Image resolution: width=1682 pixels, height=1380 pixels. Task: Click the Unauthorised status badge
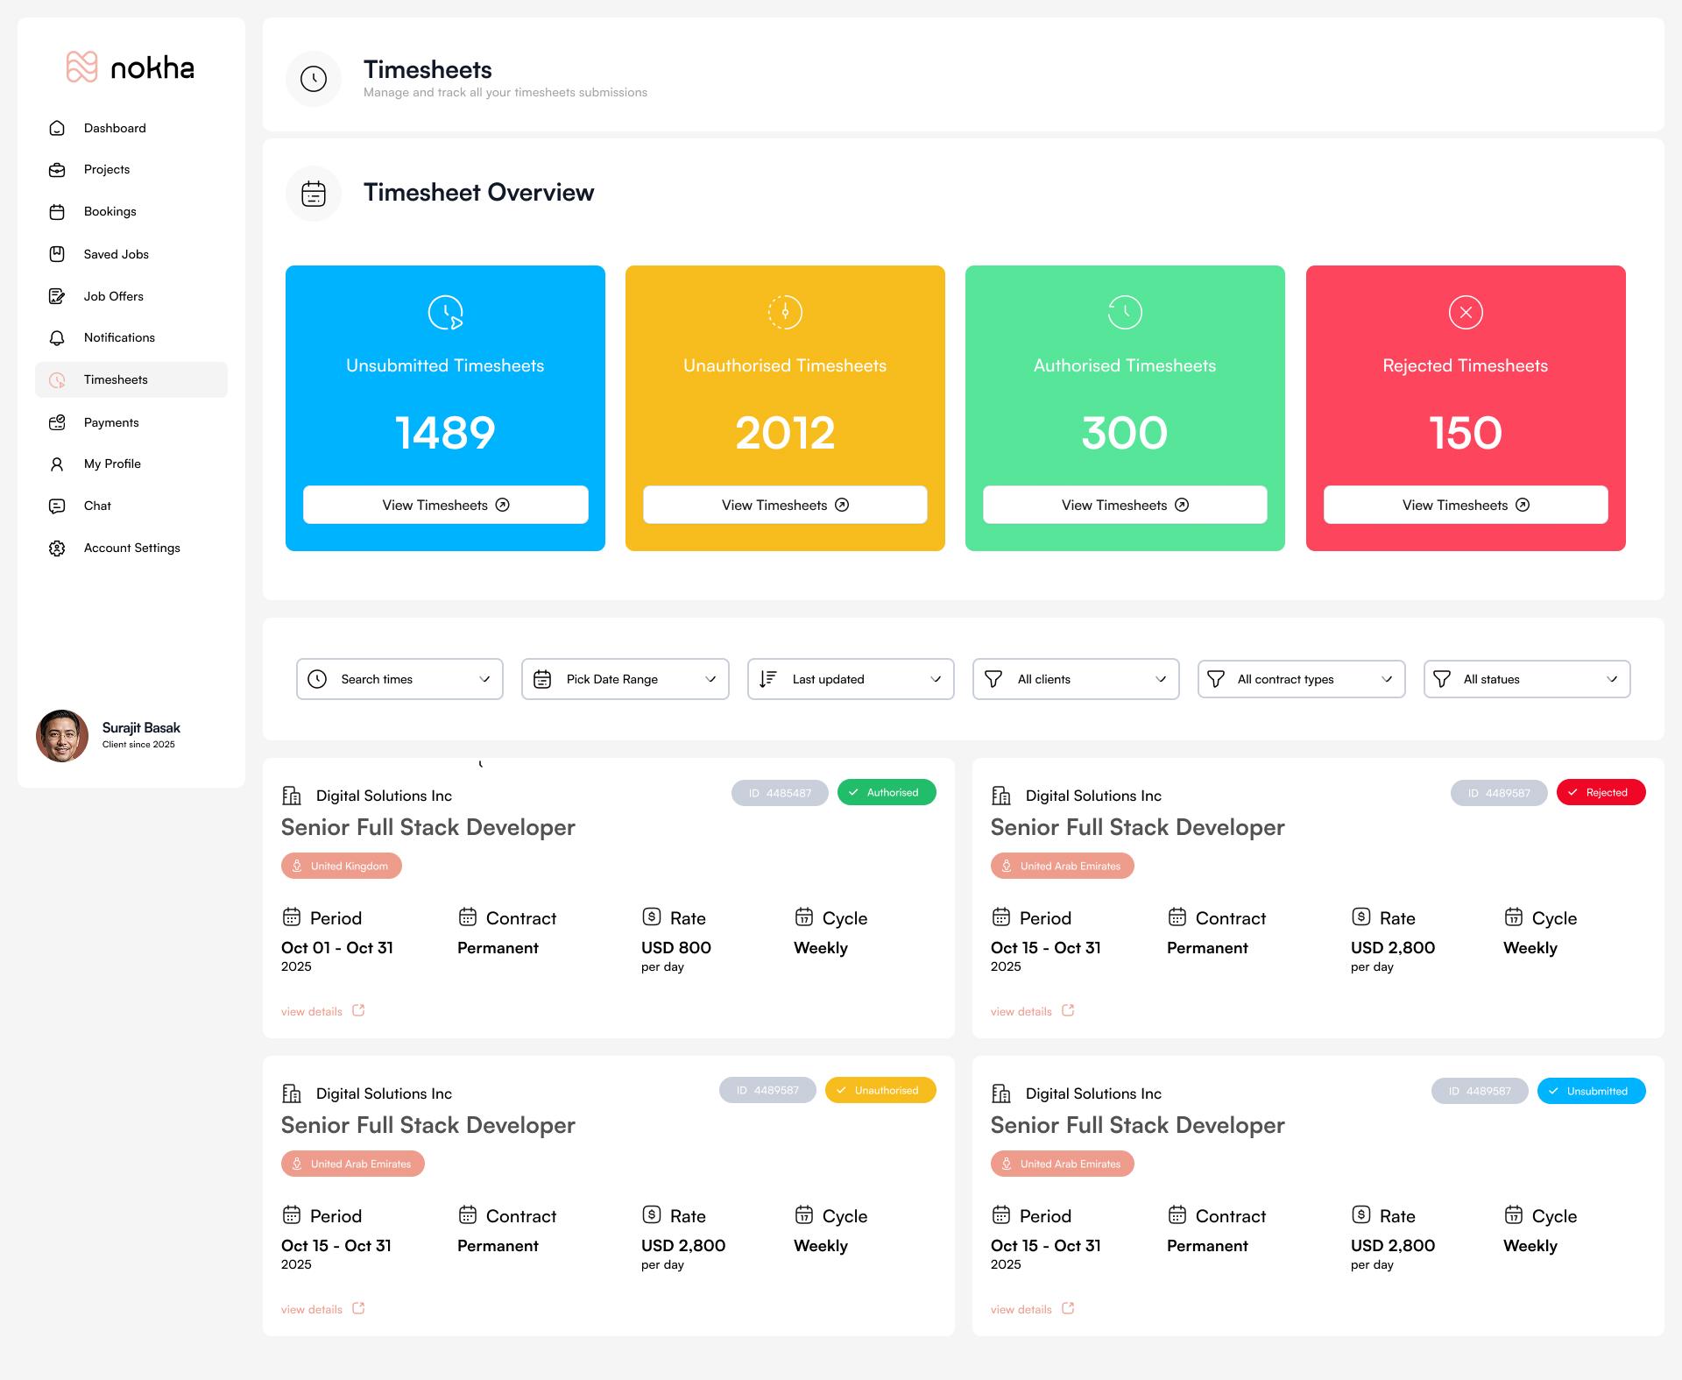tap(880, 1090)
